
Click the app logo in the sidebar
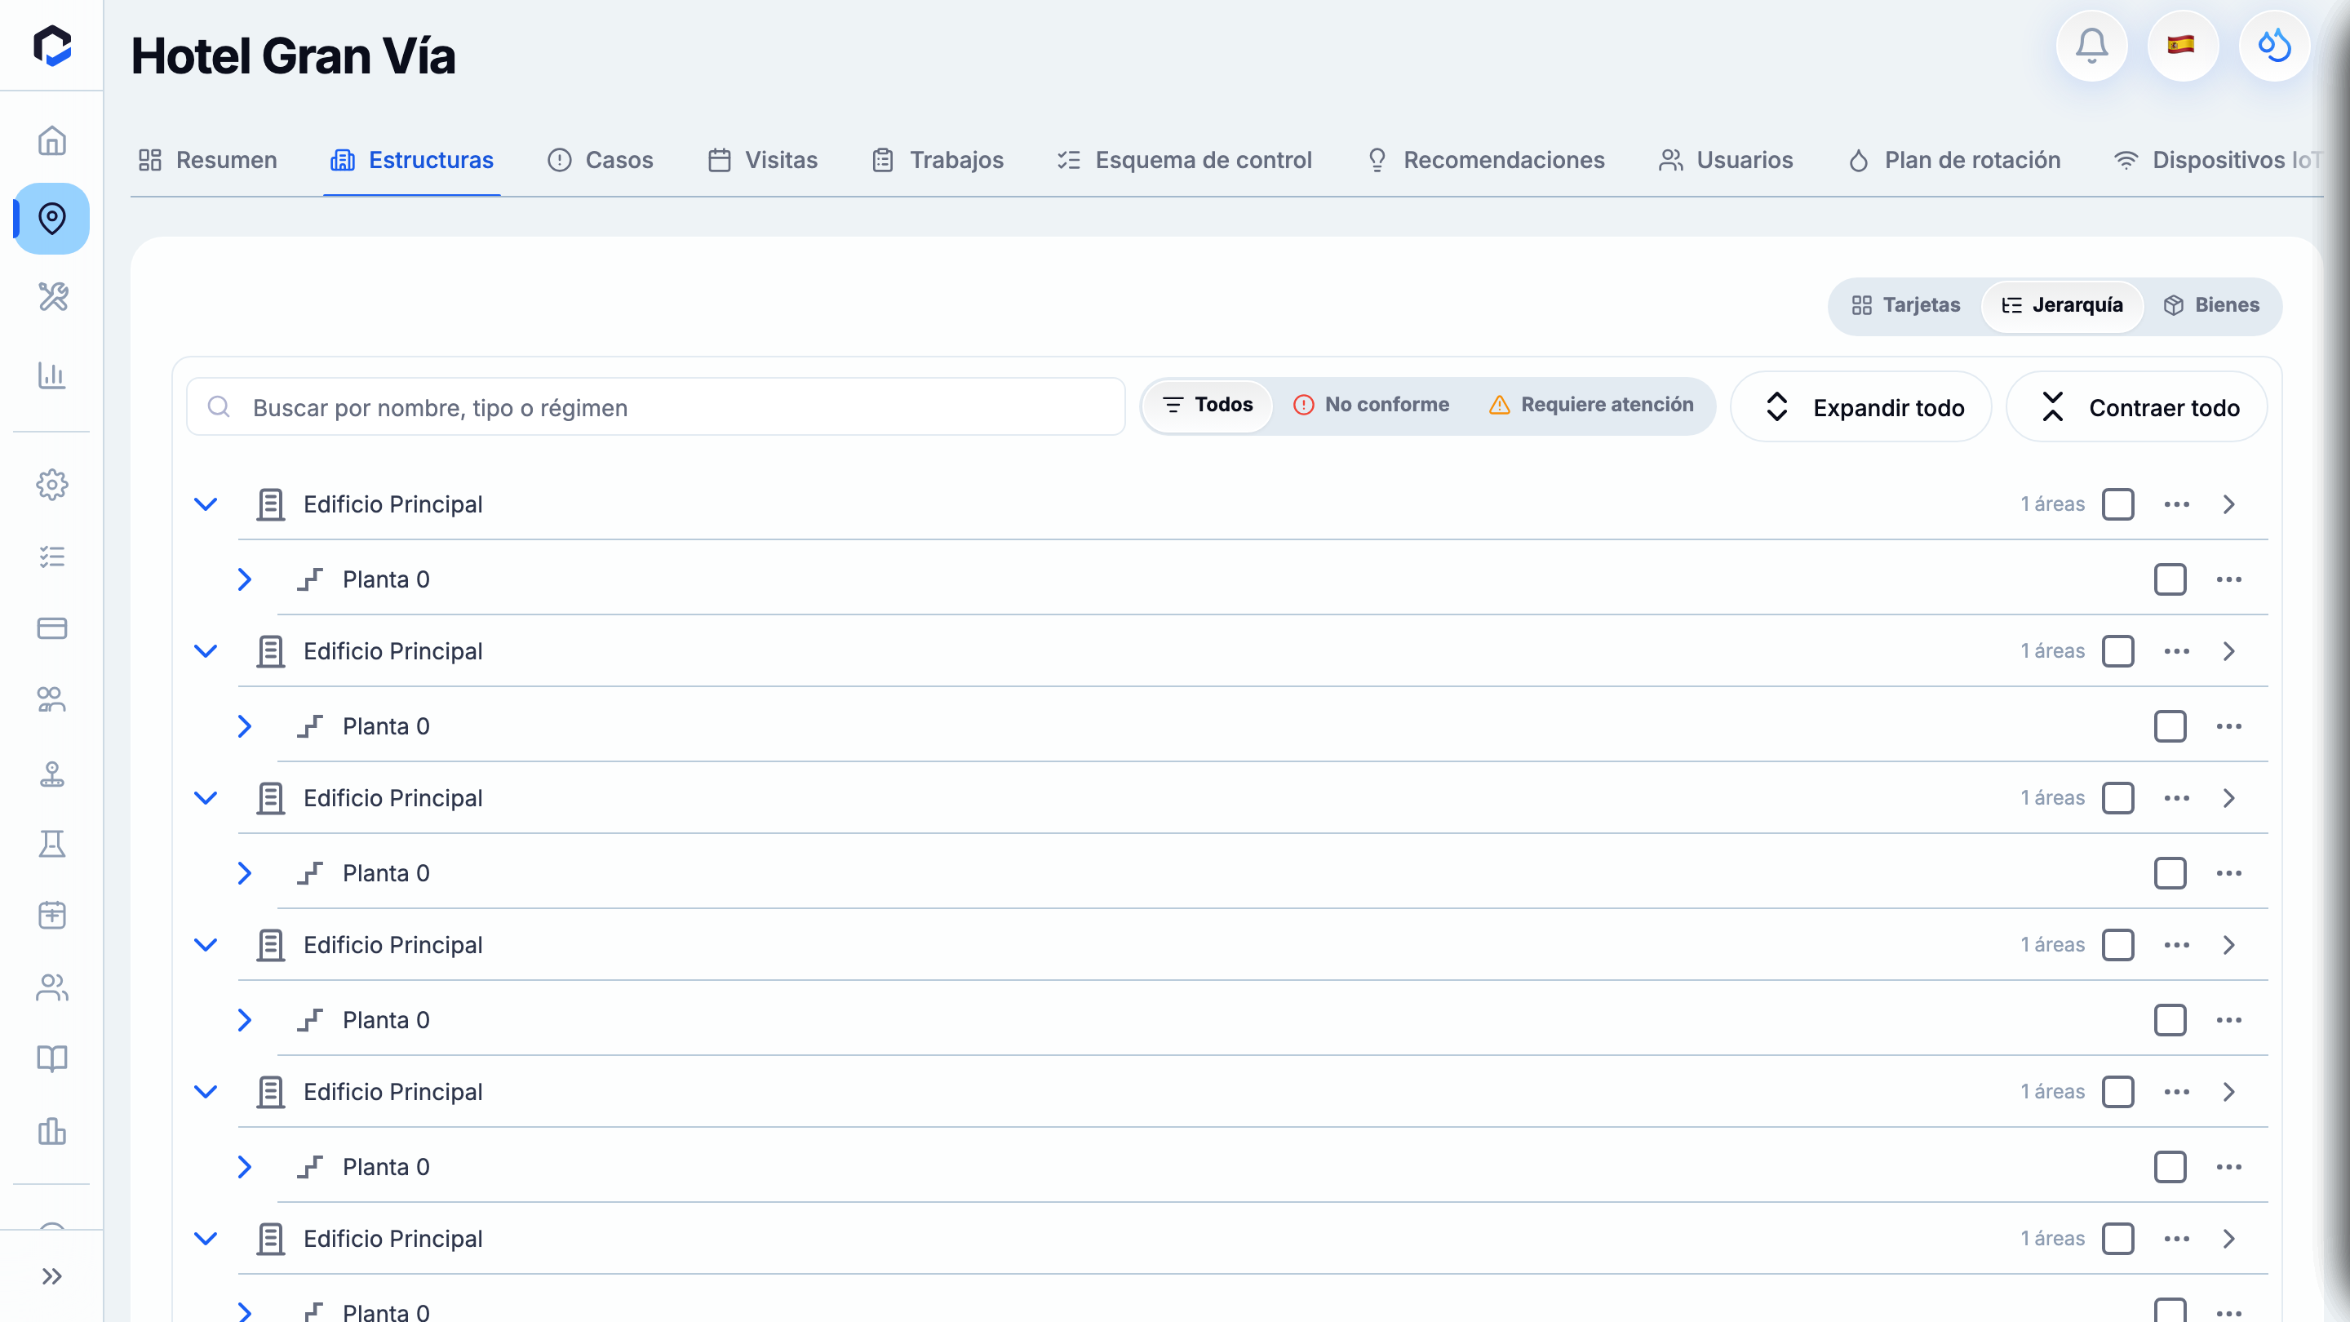52,46
